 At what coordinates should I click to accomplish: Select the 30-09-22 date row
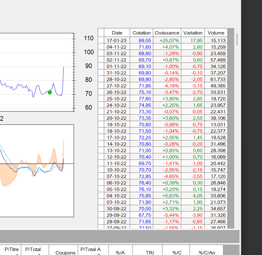tap(163, 208)
